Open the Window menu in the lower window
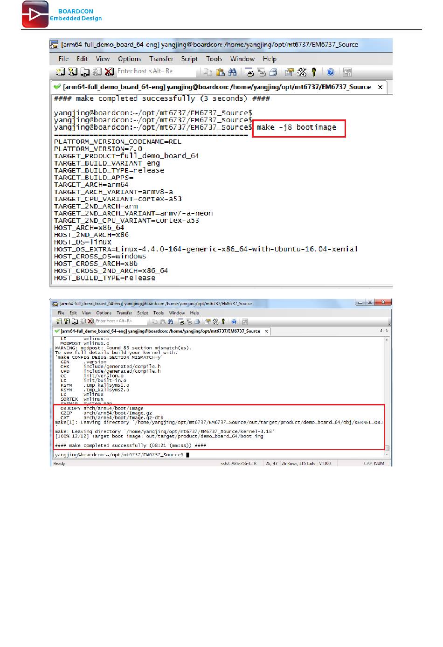 coord(177,313)
